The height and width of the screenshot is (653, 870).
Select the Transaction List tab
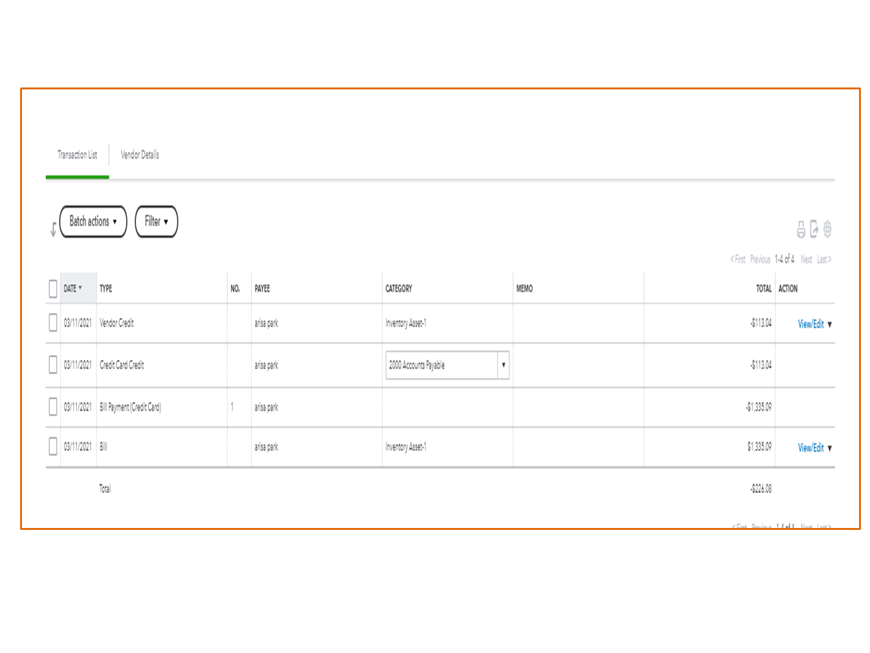[76, 155]
